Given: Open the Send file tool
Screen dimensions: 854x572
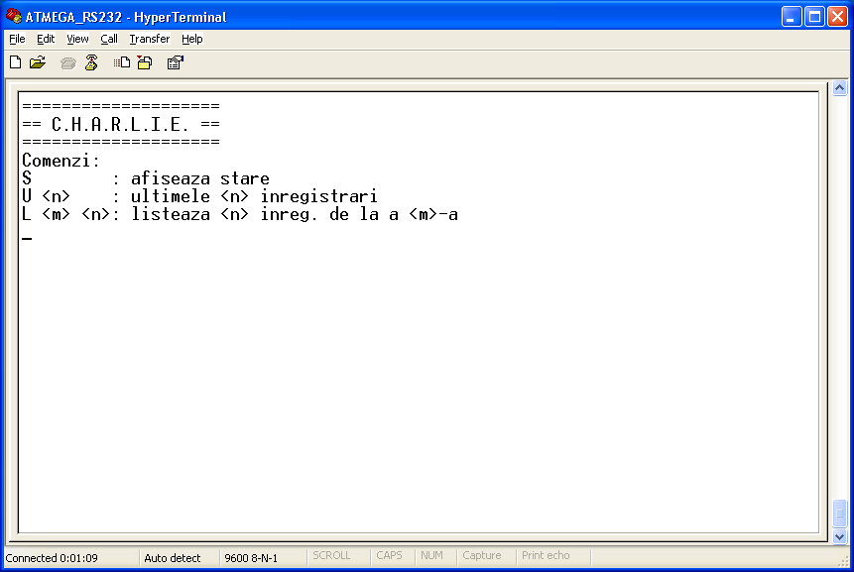Looking at the screenshot, I should (120, 61).
